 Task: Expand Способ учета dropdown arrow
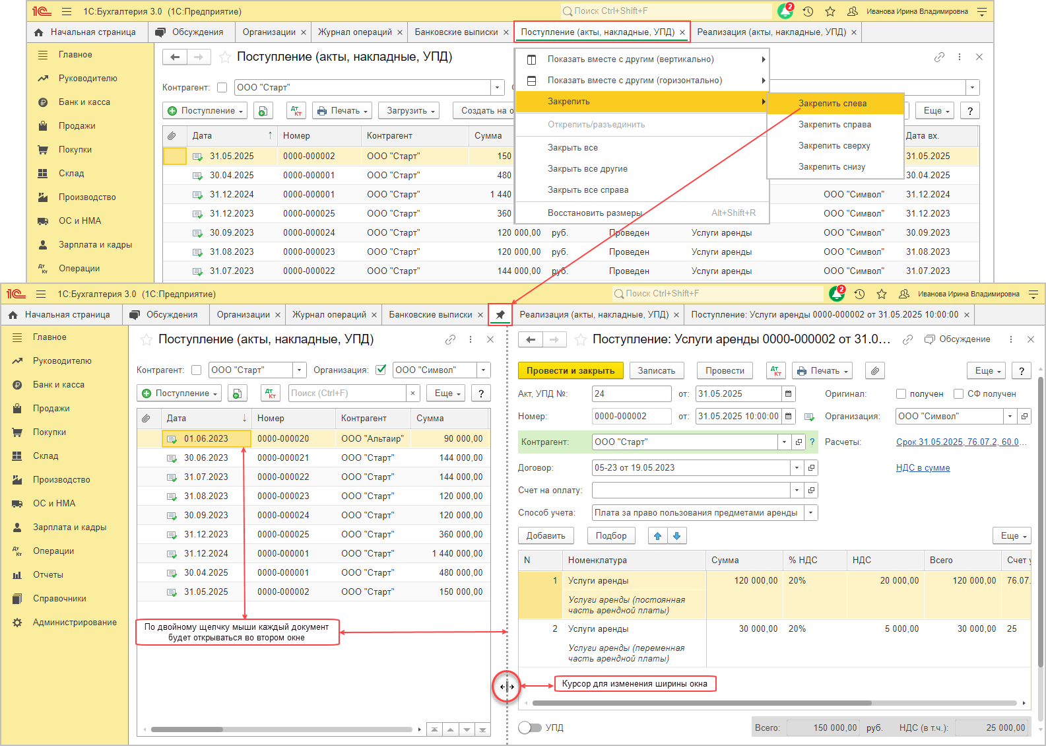(x=811, y=513)
